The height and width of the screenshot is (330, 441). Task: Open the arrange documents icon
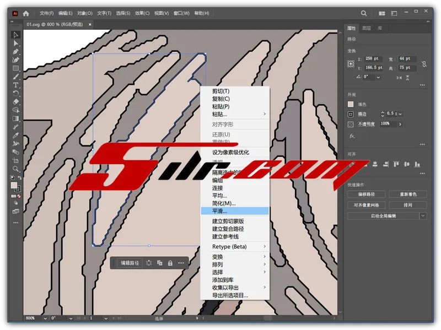(381, 13)
